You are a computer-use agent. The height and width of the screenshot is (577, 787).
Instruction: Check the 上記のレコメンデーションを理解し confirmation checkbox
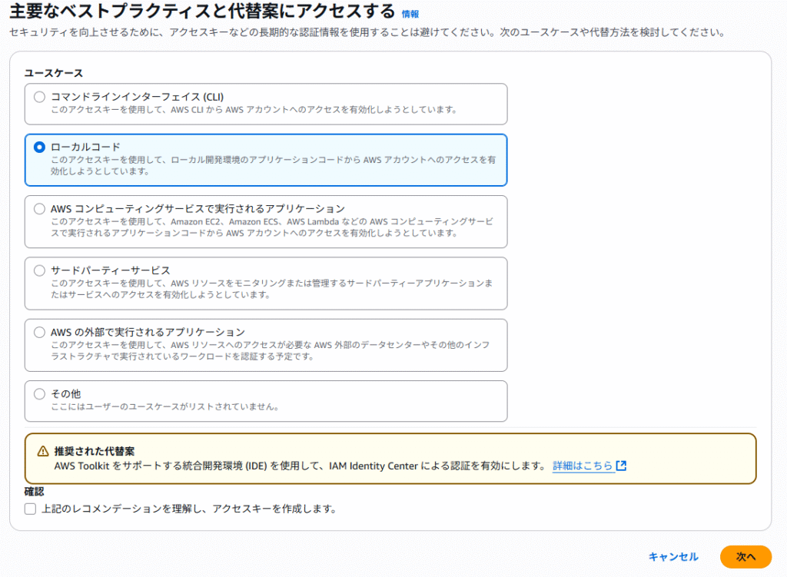pos(30,509)
